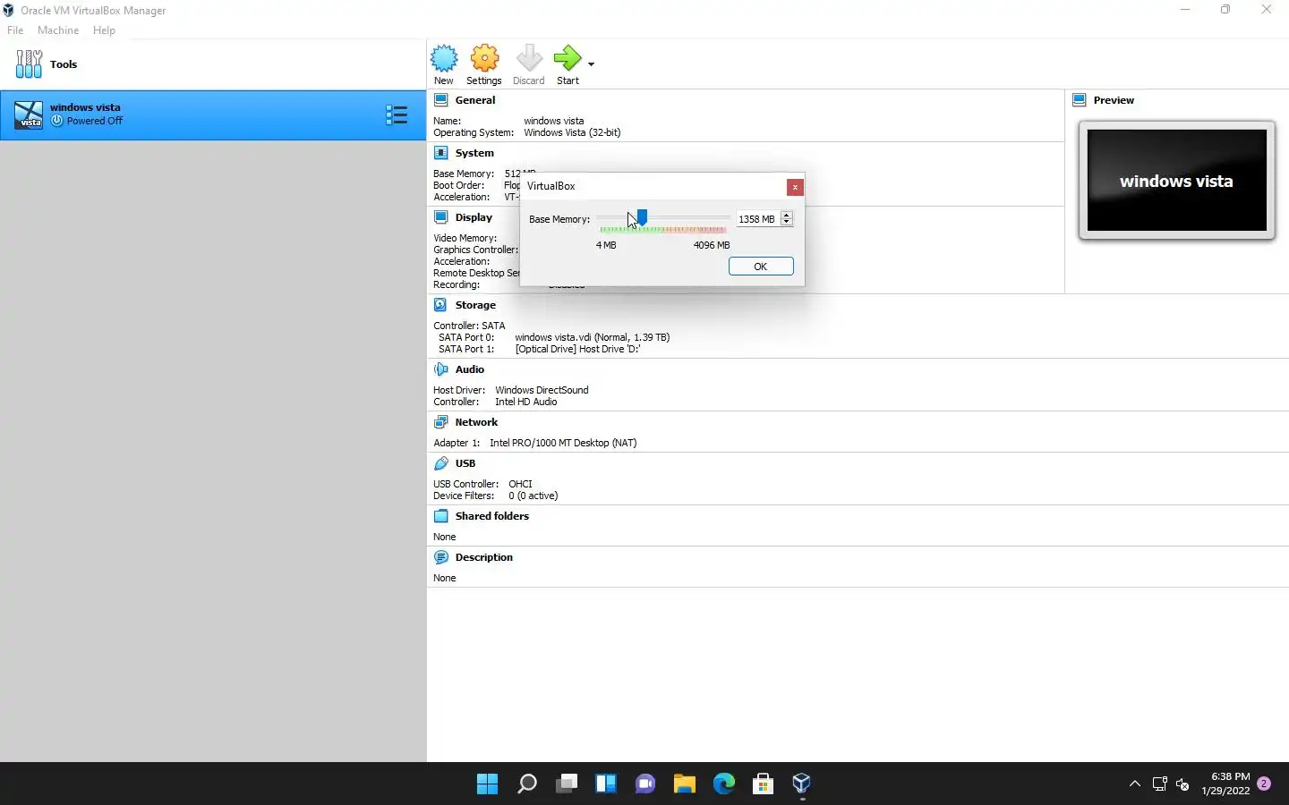This screenshot has height=805, width=1289.
Task: Click the Intel PRO/1000 MT Desktop (NAT) adapter text
Action: (563, 443)
